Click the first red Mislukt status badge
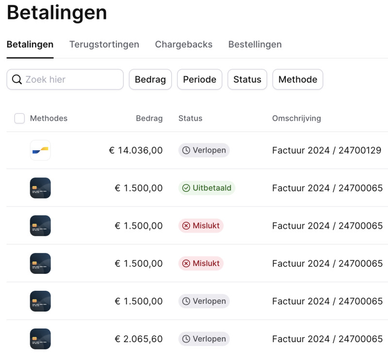 (x=201, y=226)
